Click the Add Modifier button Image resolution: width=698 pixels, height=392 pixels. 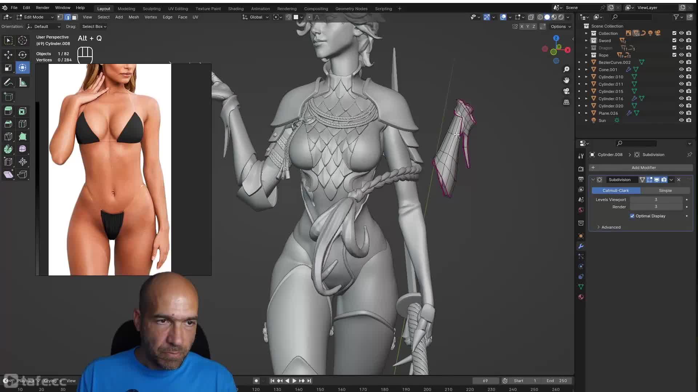coord(641,168)
